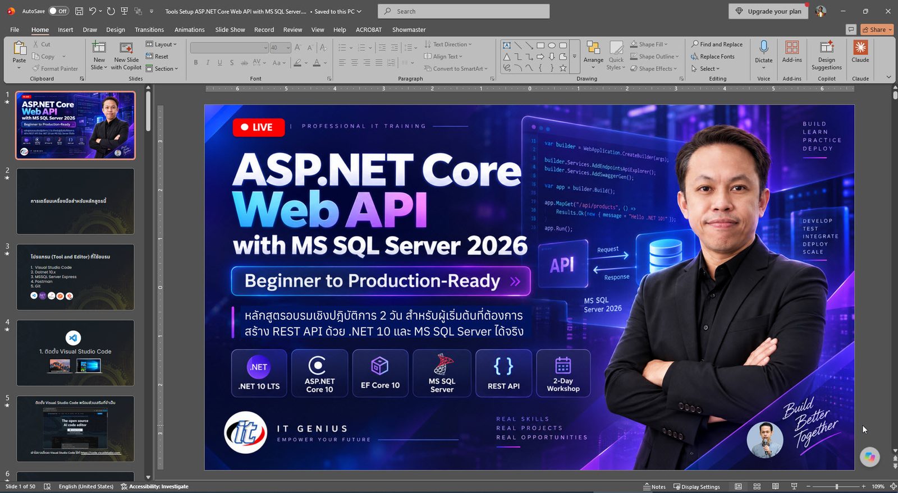Click the Reset slide icon
Image resolution: width=898 pixels, height=493 pixels.
point(149,56)
